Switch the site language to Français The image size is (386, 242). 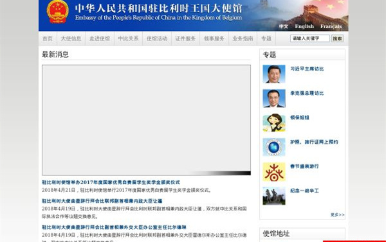point(331,26)
